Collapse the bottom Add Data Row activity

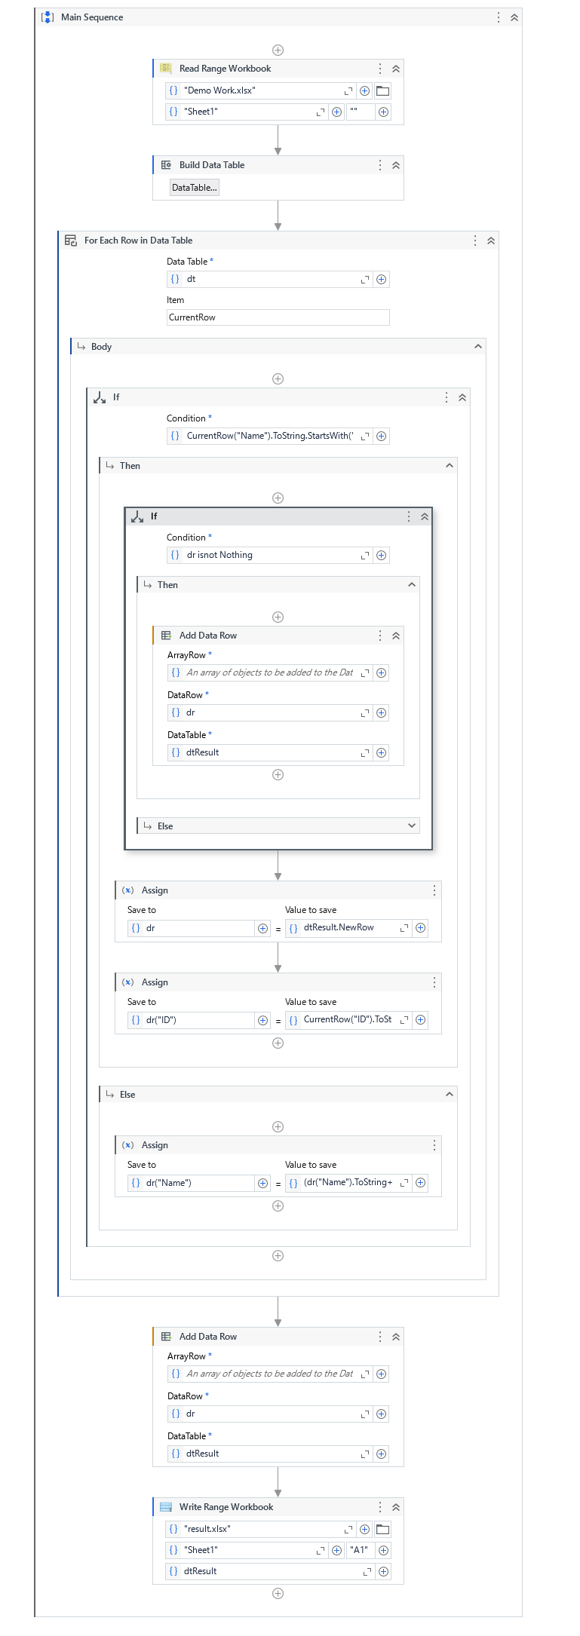pos(396,1337)
